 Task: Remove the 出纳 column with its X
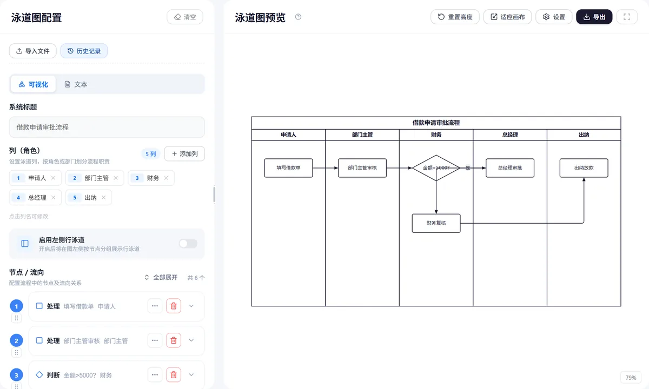click(x=103, y=197)
